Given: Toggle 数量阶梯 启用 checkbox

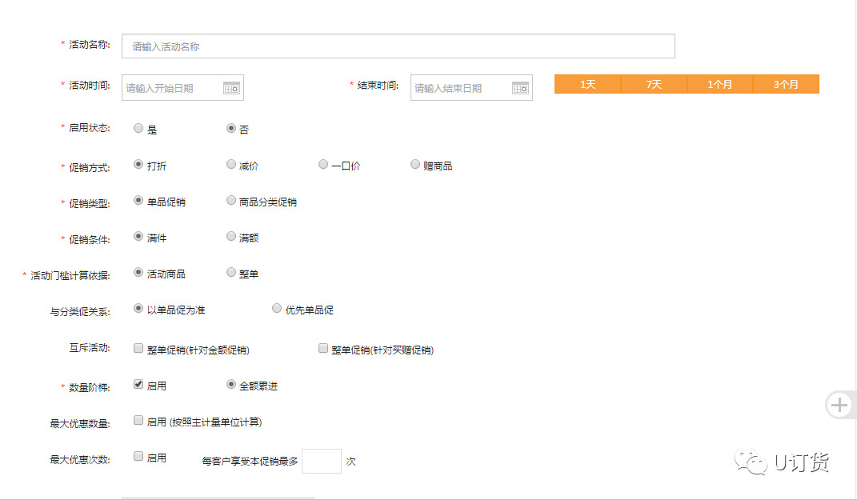Looking at the screenshot, I should click(x=138, y=384).
